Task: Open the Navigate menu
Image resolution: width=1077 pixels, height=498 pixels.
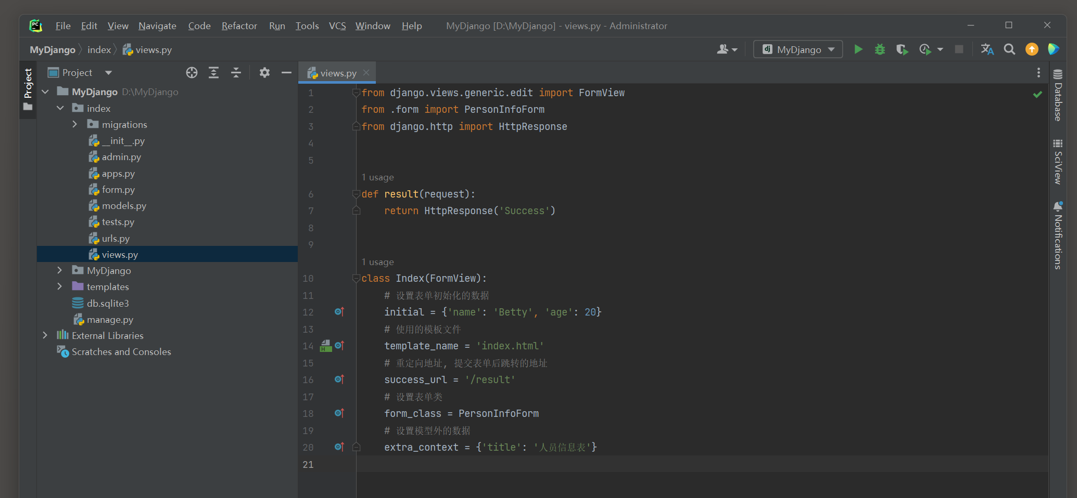Action: (157, 26)
